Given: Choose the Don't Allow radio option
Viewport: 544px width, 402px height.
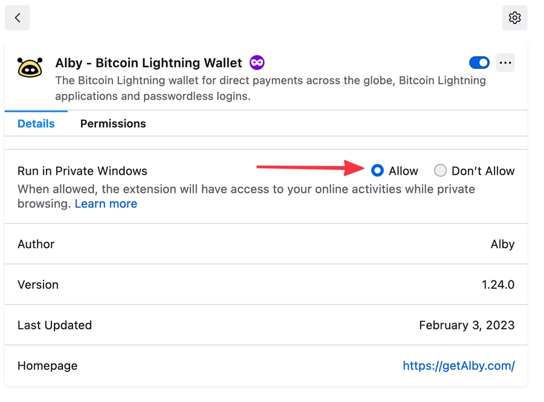Looking at the screenshot, I should 441,171.
